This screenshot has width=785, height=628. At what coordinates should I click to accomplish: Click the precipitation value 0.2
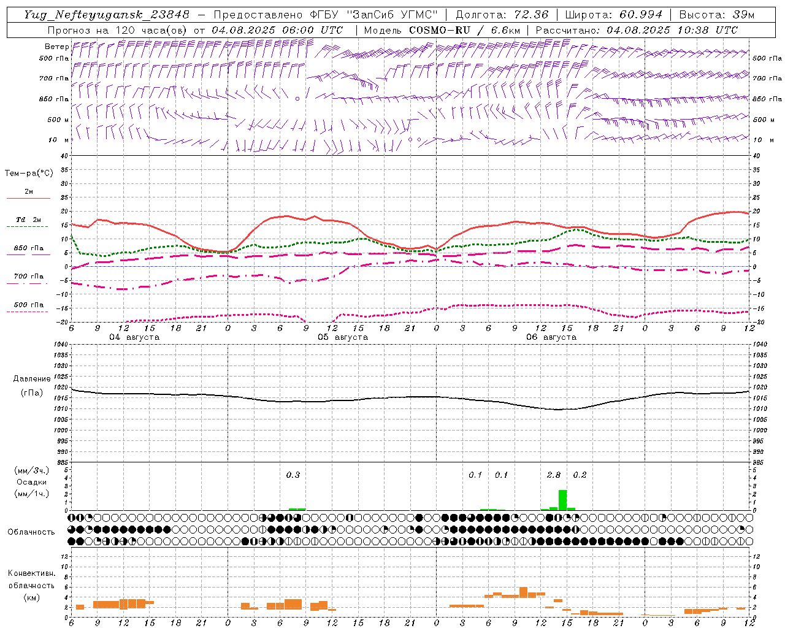580,475
